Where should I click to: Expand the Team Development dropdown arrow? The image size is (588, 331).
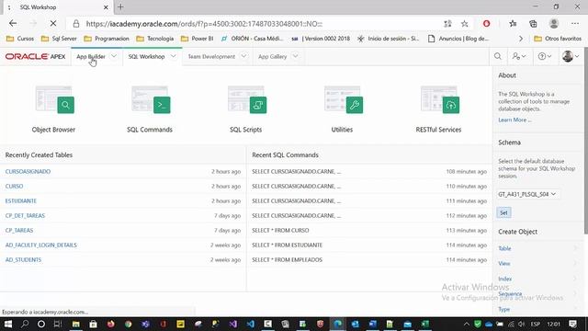[243, 56]
